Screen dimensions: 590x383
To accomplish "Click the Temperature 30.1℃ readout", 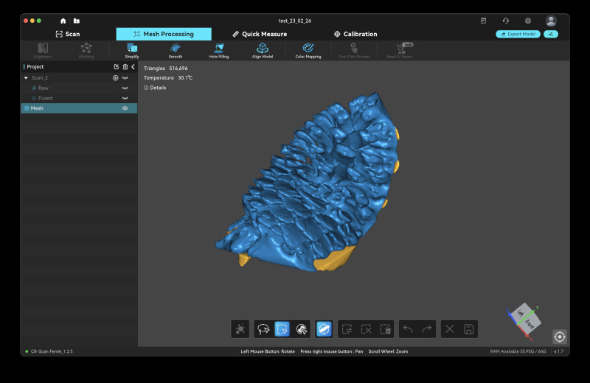I will (x=168, y=78).
